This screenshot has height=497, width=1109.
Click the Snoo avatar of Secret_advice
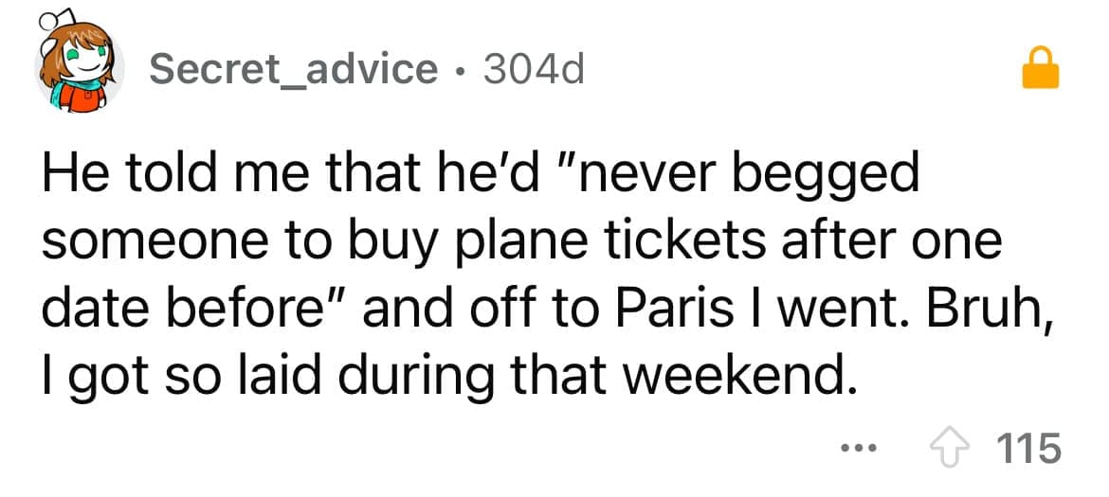80,71
